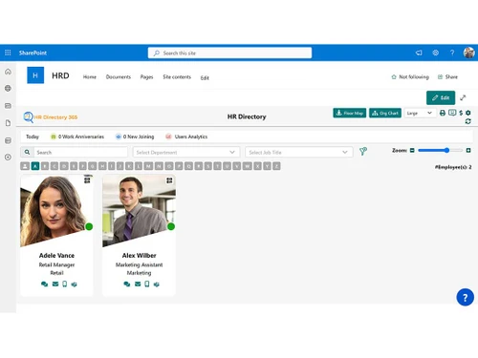Image resolution: width=478 pixels, height=358 pixels.
Task: View 0 New Joining tab
Action: pos(135,137)
